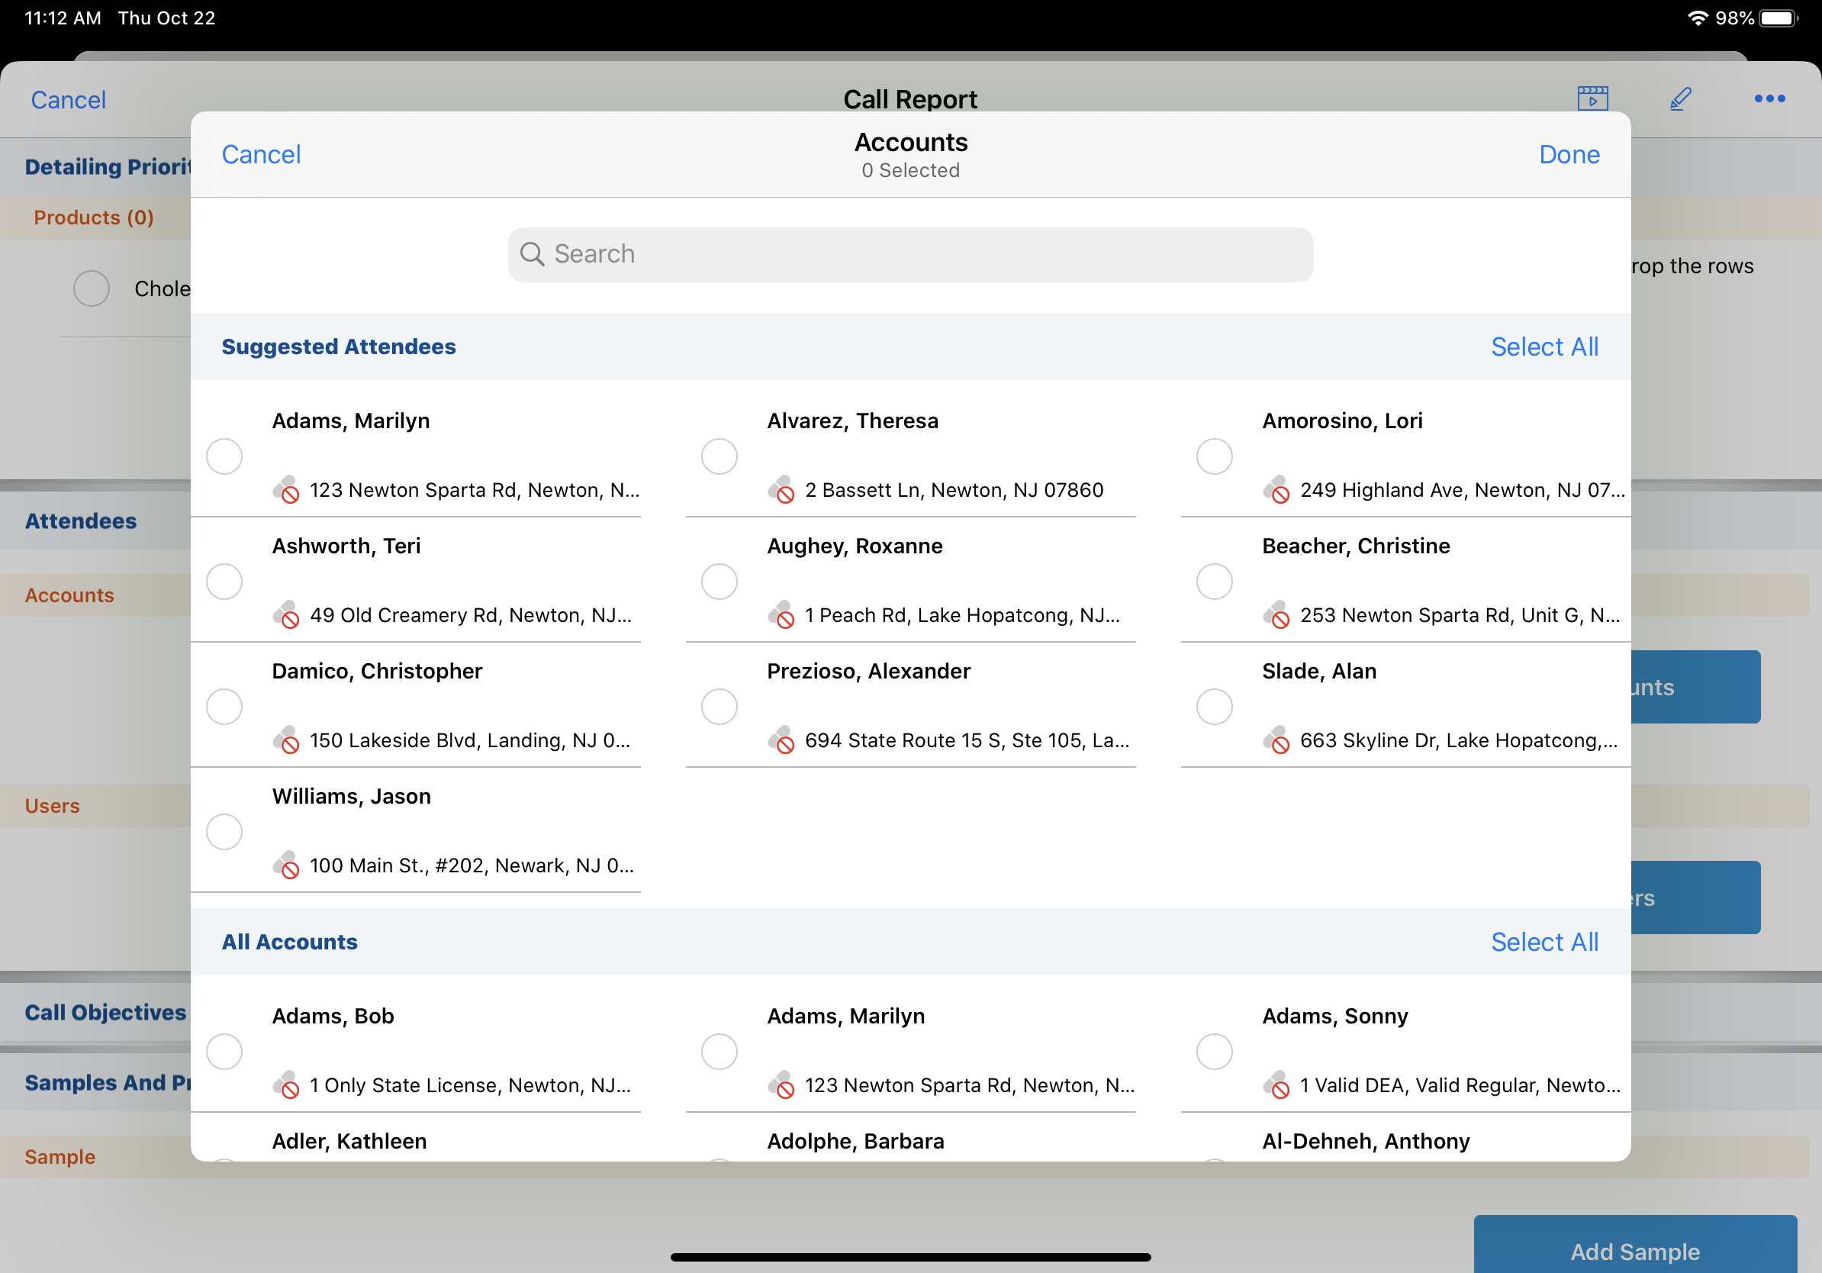Tap the no-sample pill icon for Alvarez, Theresa
The image size is (1822, 1273).
point(781,490)
